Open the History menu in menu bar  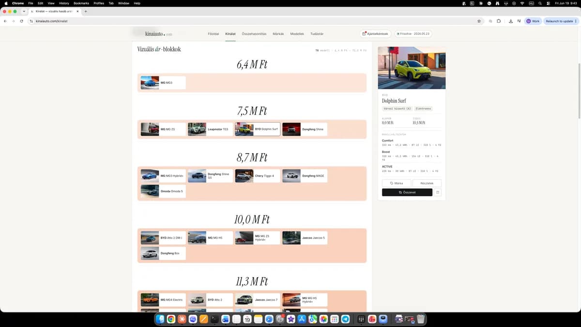pos(64,3)
